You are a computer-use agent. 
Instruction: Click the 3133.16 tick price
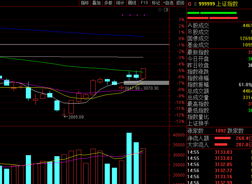tap(223, 177)
